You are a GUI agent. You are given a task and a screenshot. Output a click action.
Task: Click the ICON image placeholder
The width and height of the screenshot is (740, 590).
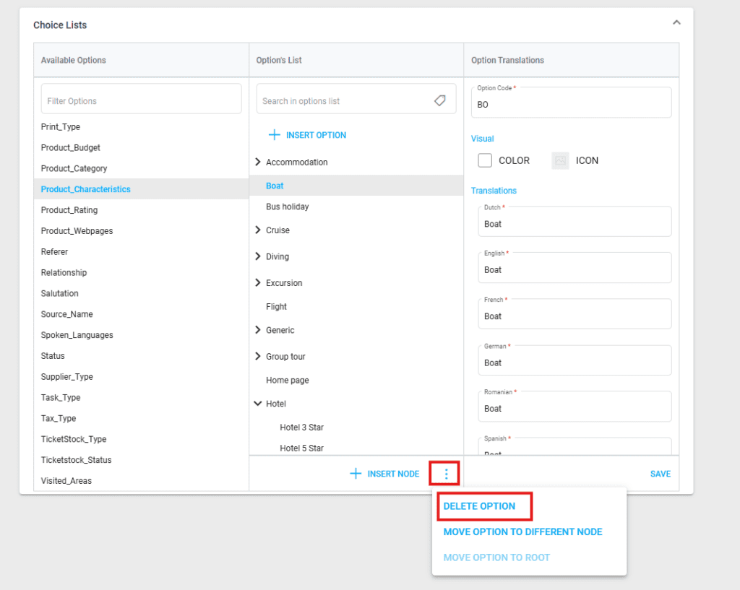(560, 160)
